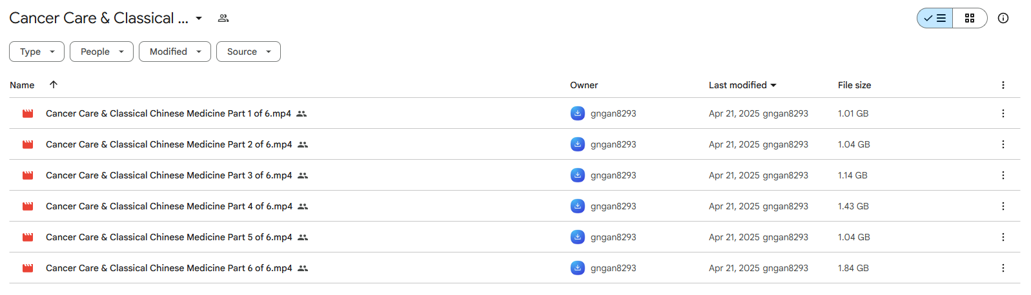This screenshot has height=295, width=1031.
Task: Open more options for Part 6 of 6.mp4
Action: click(1003, 268)
